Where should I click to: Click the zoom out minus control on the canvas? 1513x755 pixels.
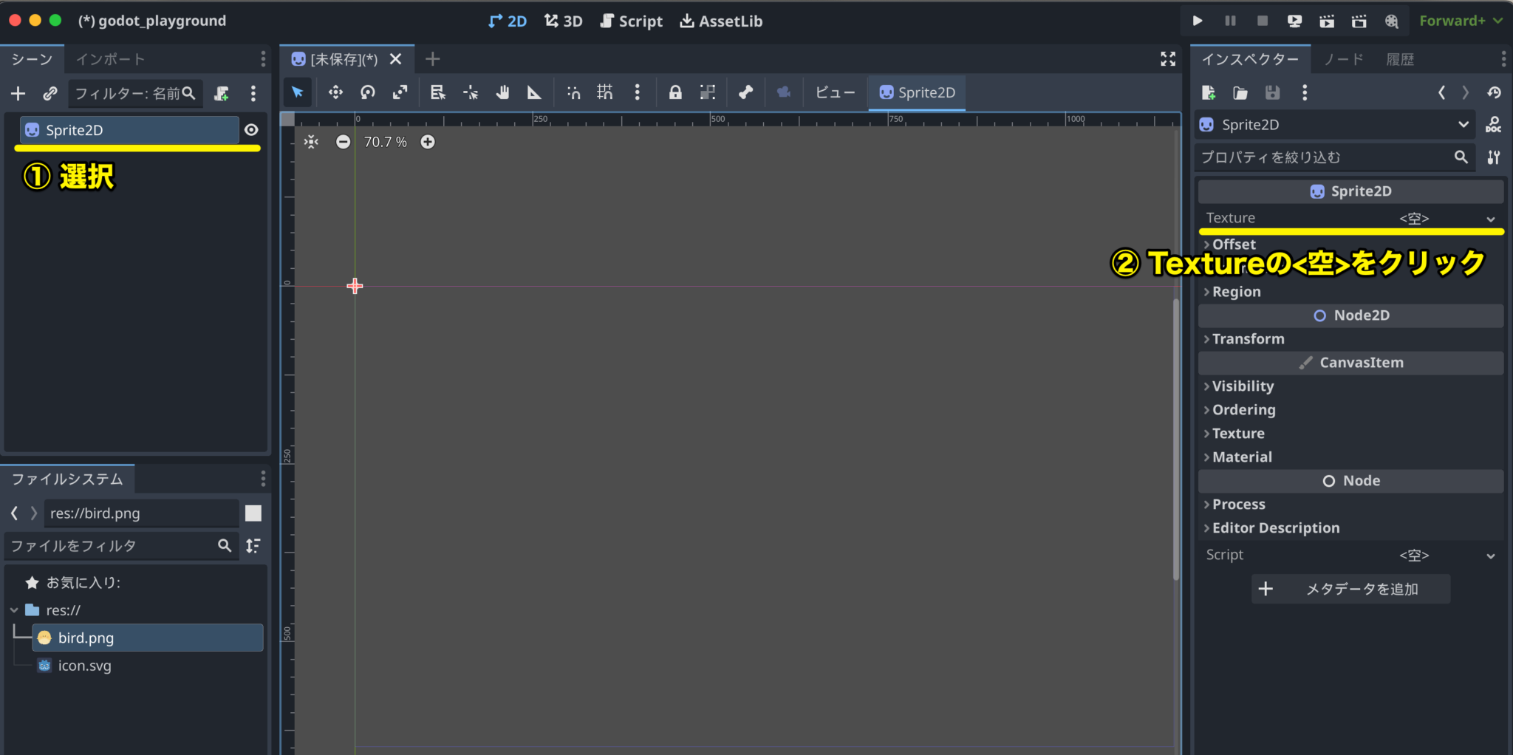pyautogui.click(x=343, y=142)
